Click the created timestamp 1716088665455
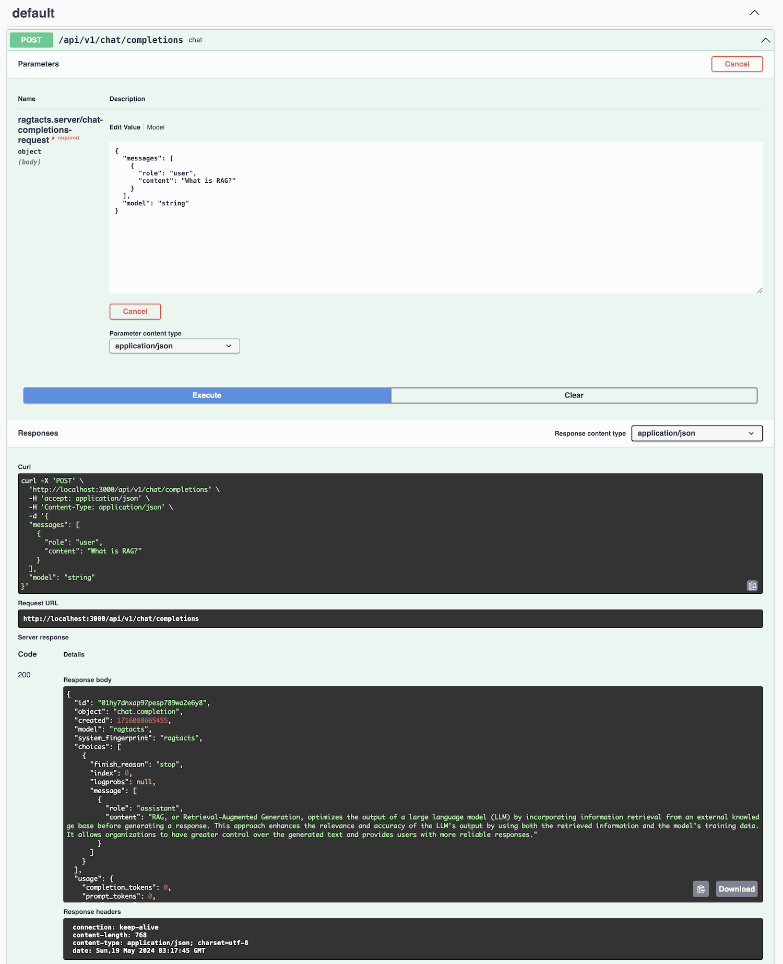The image size is (783, 964). [x=142, y=721]
